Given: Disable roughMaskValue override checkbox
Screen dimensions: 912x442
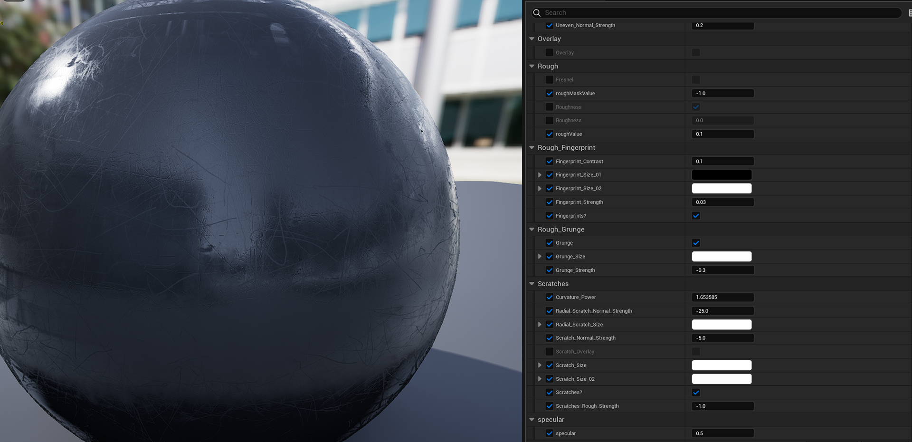Looking at the screenshot, I should pyautogui.click(x=550, y=94).
